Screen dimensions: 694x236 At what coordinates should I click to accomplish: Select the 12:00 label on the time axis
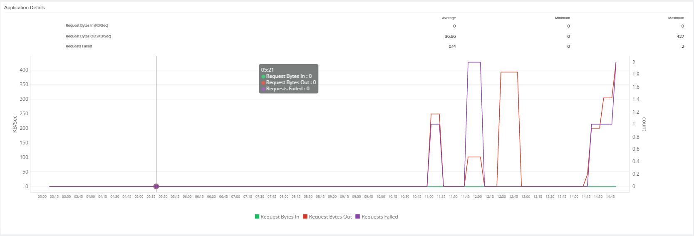pyautogui.click(x=477, y=196)
